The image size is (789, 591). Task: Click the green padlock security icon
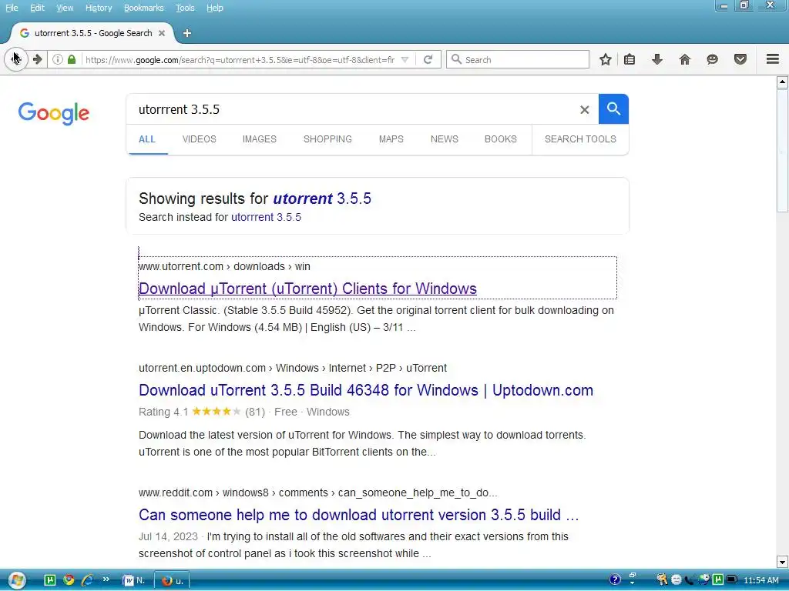(72, 59)
